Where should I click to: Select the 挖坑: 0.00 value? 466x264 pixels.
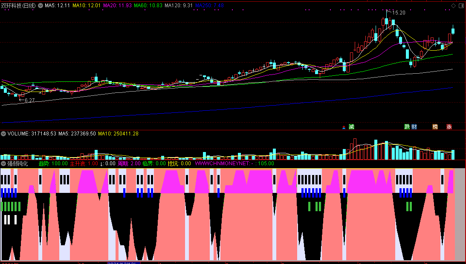(x=179, y=164)
